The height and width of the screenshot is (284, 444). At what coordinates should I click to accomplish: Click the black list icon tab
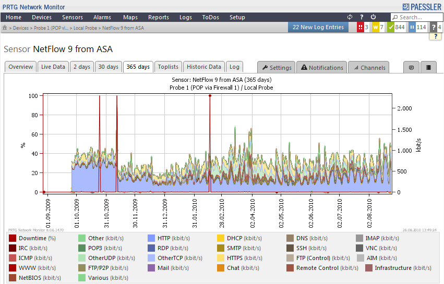click(428, 68)
